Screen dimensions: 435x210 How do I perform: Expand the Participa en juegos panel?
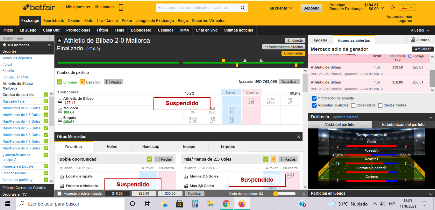tap(431, 193)
